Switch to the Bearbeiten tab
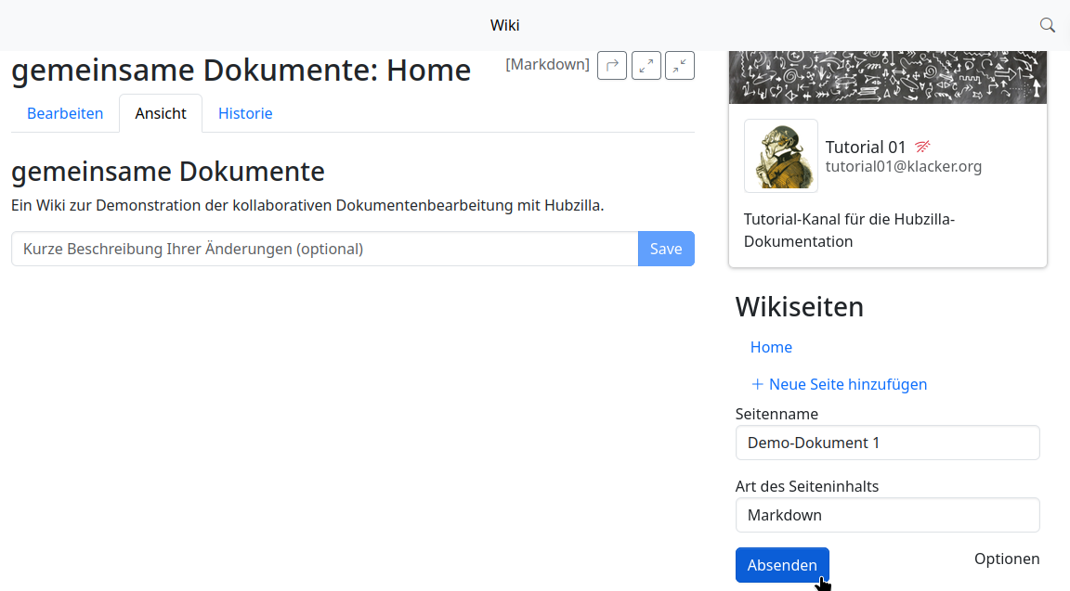Viewport: 1070px width, 591px height. (65, 113)
